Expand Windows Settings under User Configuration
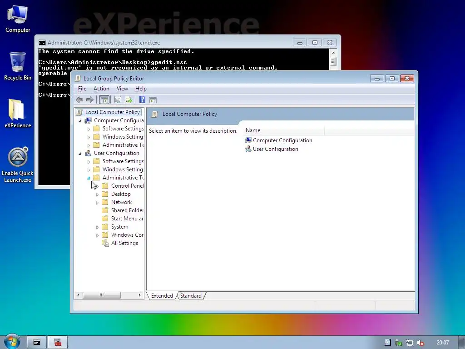Image resolution: width=465 pixels, height=349 pixels. pos(89,170)
